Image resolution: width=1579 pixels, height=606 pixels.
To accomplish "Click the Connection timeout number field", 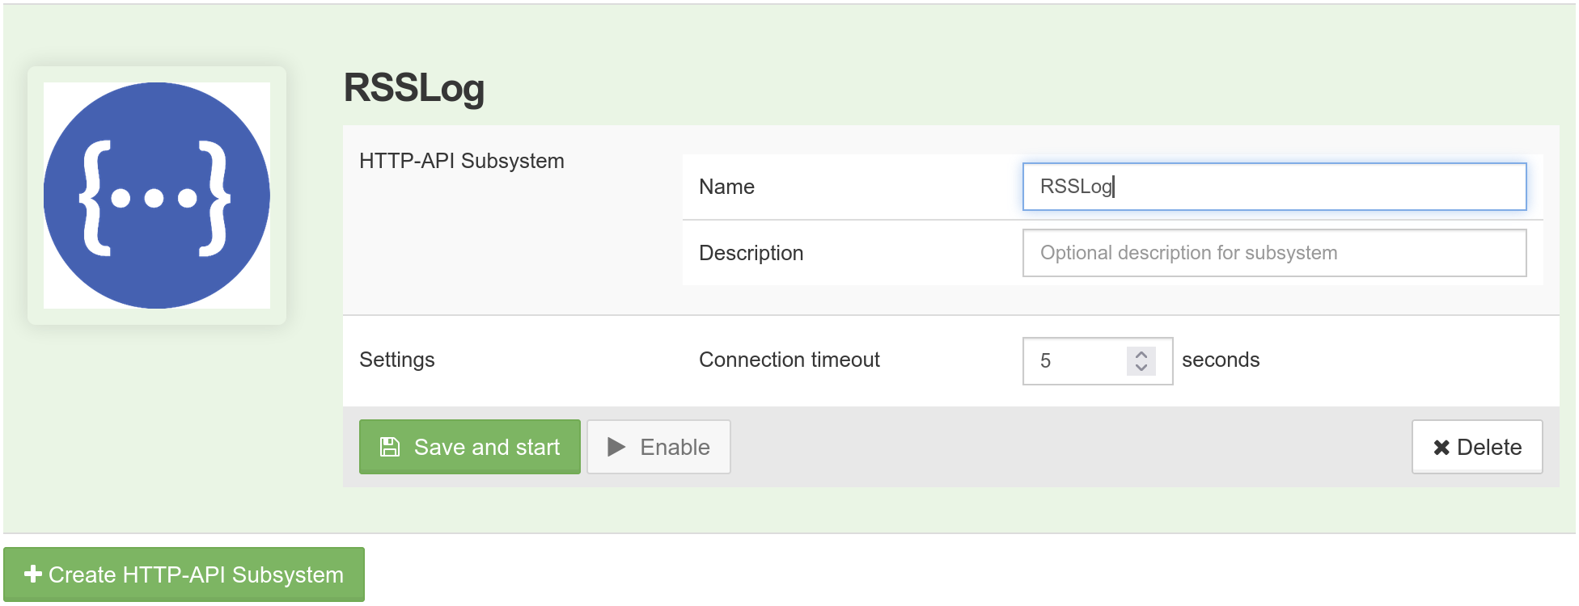I will (x=1097, y=361).
